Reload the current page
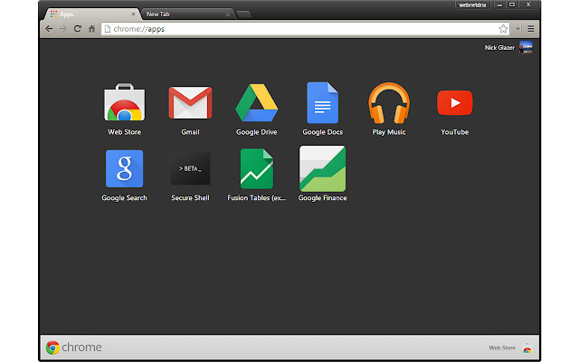Viewport: 579px width, 362px height. pos(78,29)
